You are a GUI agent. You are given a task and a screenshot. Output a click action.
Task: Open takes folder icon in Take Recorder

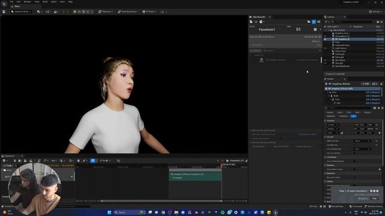pos(309,22)
